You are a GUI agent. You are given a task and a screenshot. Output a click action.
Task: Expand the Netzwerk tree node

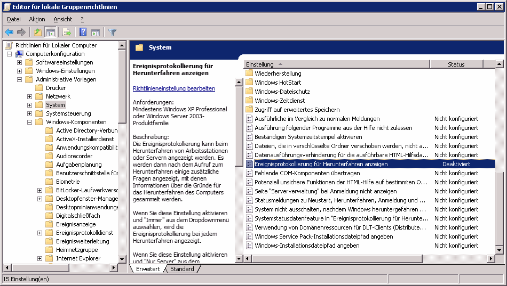[x=30, y=96]
